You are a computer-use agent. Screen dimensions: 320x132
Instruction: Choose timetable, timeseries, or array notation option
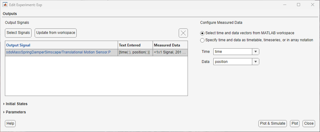pos(202,40)
